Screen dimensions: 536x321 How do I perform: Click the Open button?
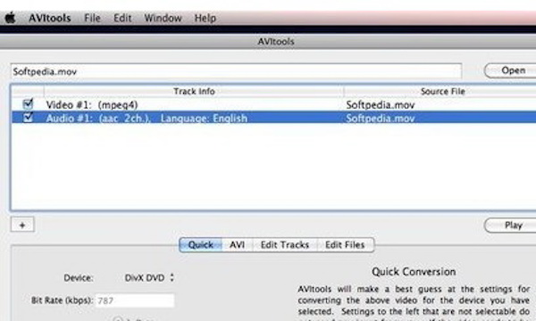pos(511,70)
